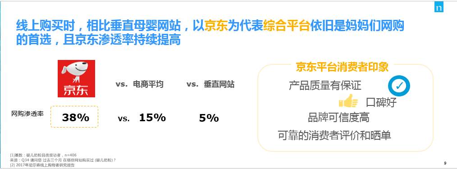This screenshot has width=457, height=169.
Task: Select the second title line about 京东渗透率
Action: coord(98,40)
